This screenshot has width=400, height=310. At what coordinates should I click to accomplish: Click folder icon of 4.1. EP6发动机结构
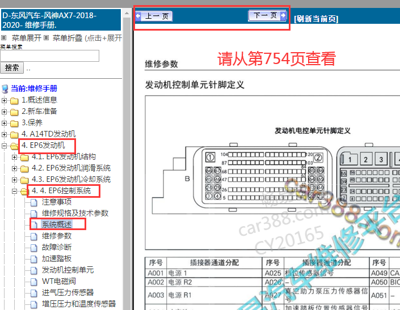(x=24, y=158)
